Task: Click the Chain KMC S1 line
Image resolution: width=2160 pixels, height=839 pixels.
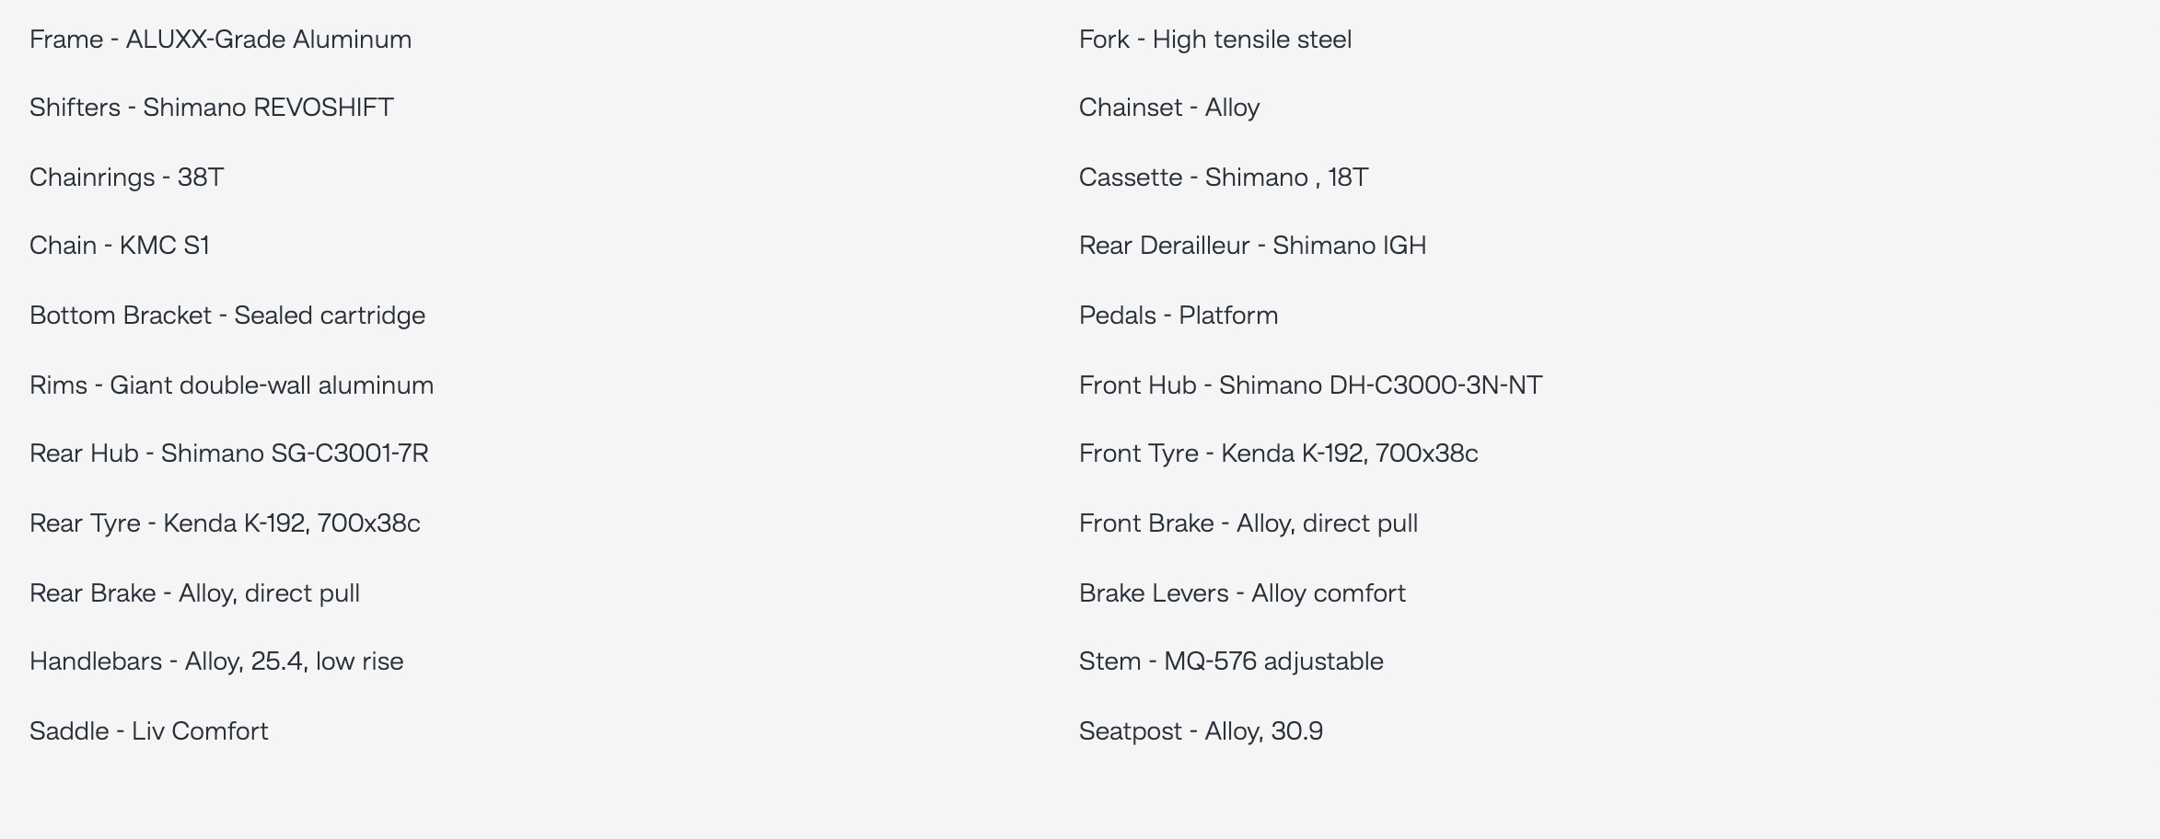Action: click(x=120, y=246)
